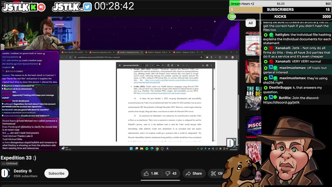Click the PDF page number field
Viewport: 332px width, 187px height.
point(143,65)
